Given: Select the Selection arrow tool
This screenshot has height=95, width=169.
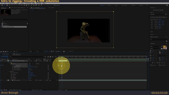Looking at the screenshot, I should pyautogui.click(x=5, y=5).
